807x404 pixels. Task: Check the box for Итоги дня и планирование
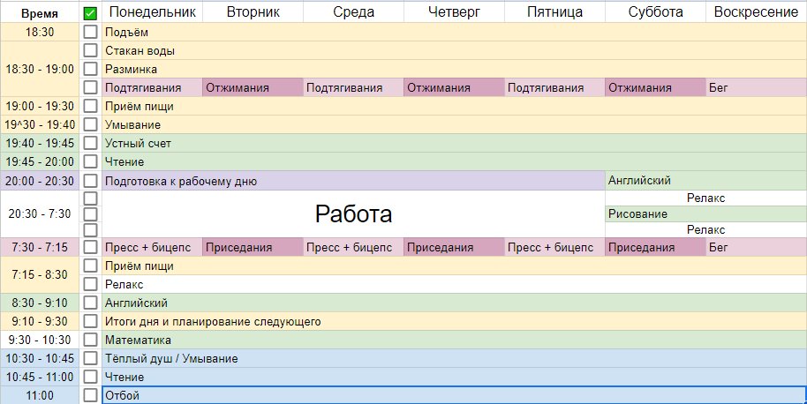90,321
